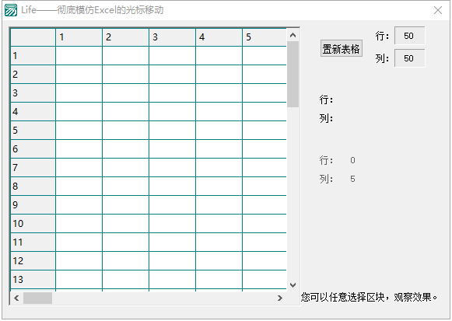The height and width of the screenshot is (321, 452).
Task: Click the vertical scrollbar thumb
Action: click(x=293, y=75)
